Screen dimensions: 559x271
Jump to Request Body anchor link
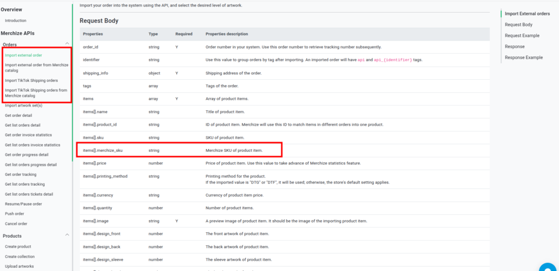(519, 25)
